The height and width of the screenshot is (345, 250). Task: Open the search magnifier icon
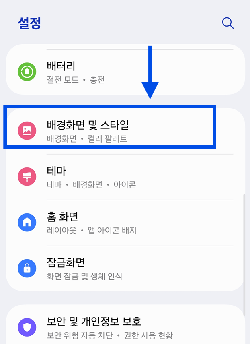click(x=228, y=23)
